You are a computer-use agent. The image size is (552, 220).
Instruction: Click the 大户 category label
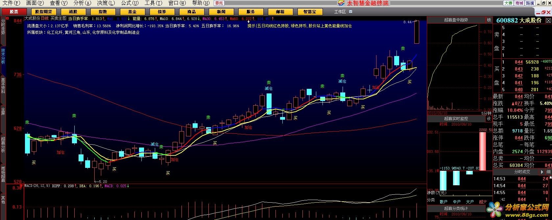coord(470,202)
